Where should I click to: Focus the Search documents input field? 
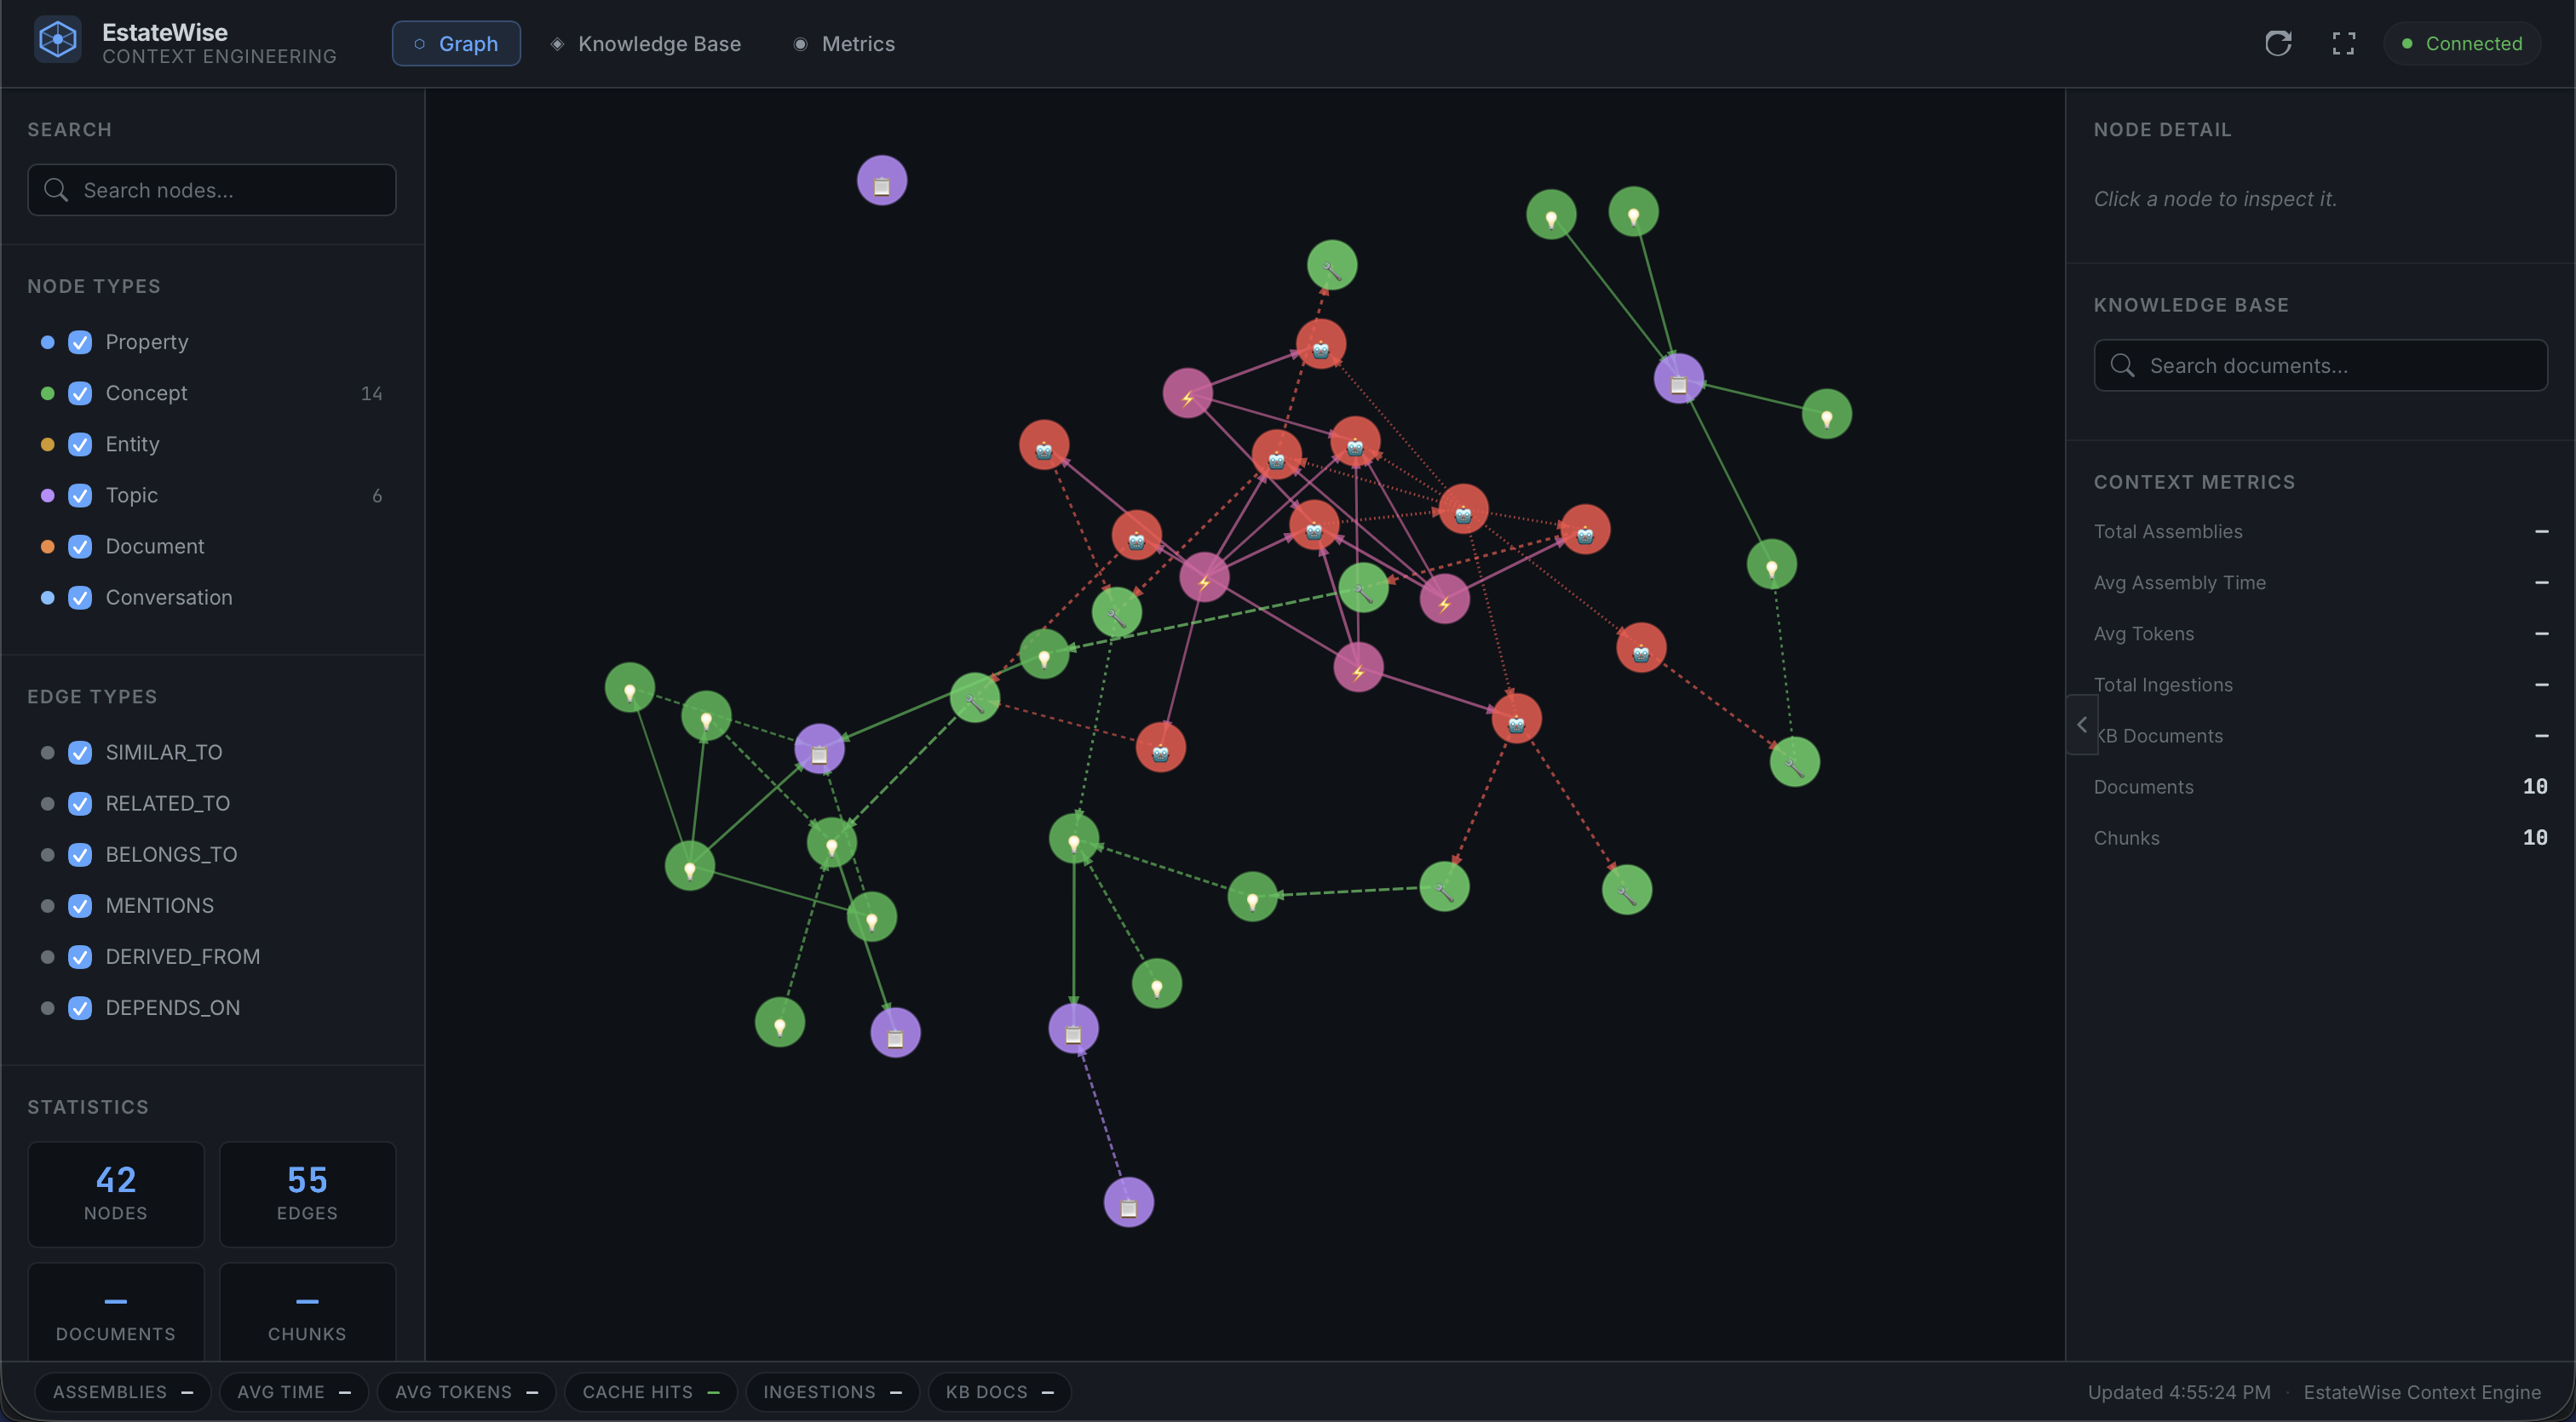coord(2320,364)
